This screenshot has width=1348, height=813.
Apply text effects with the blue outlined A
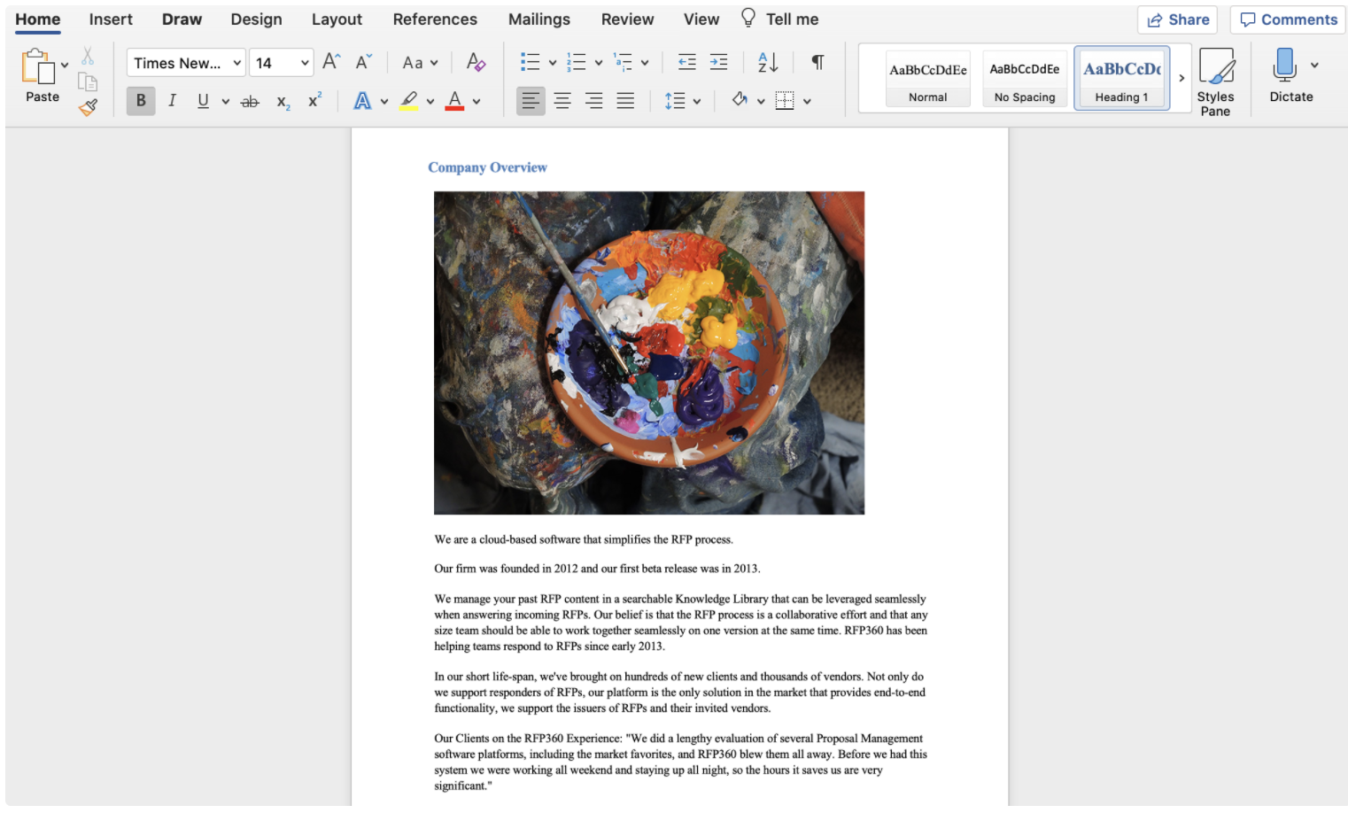pyautogui.click(x=362, y=101)
